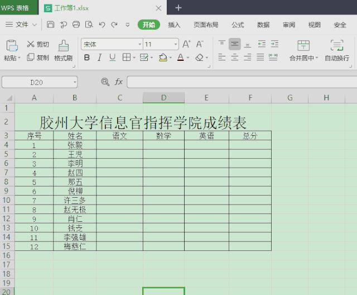Image resolution: width=357 pixels, height=295 pixels.
Task: Decrease font size with A- icon
Action: (200, 44)
